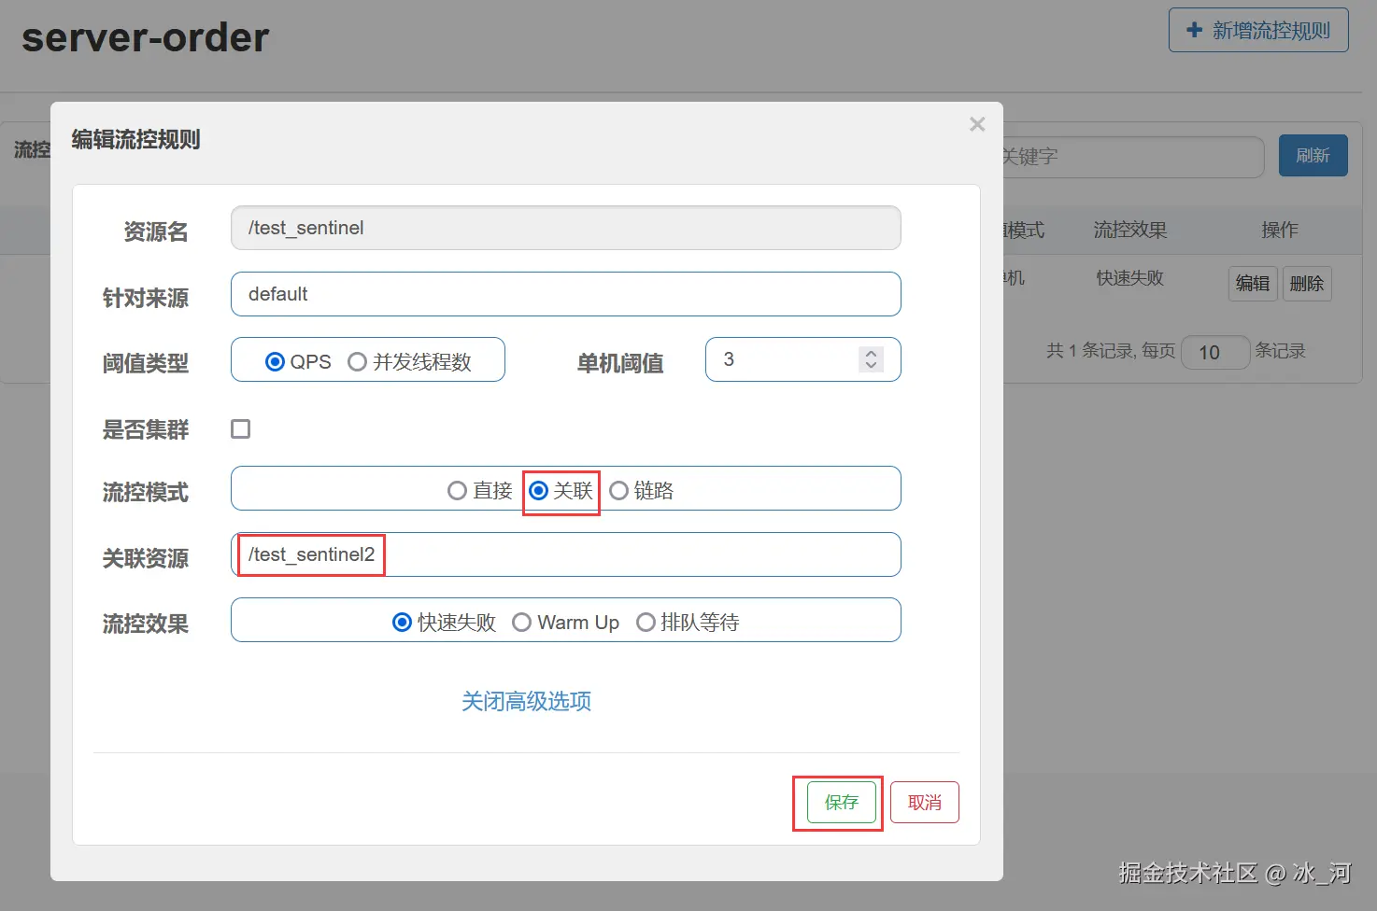This screenshot has height=911, width=1377.
Task: Click the 关联资源 input field
Action: coord(566,554)
